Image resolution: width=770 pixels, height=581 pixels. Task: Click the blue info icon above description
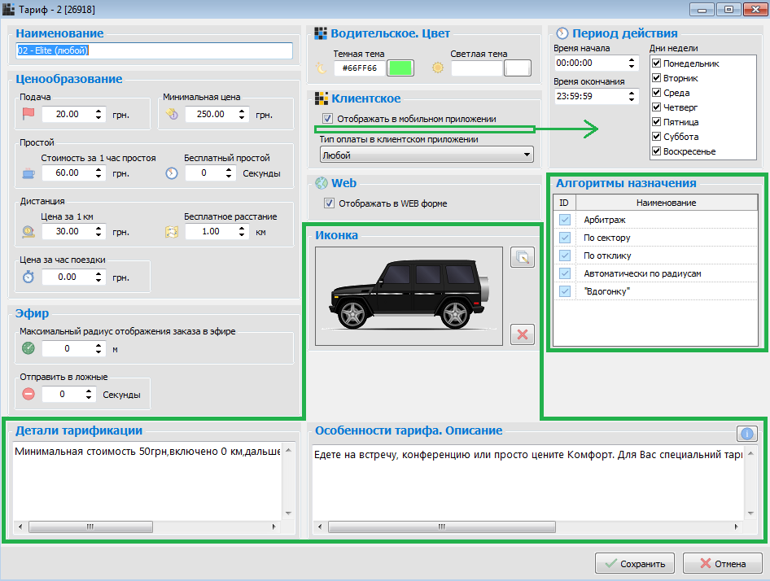point(746,434)
